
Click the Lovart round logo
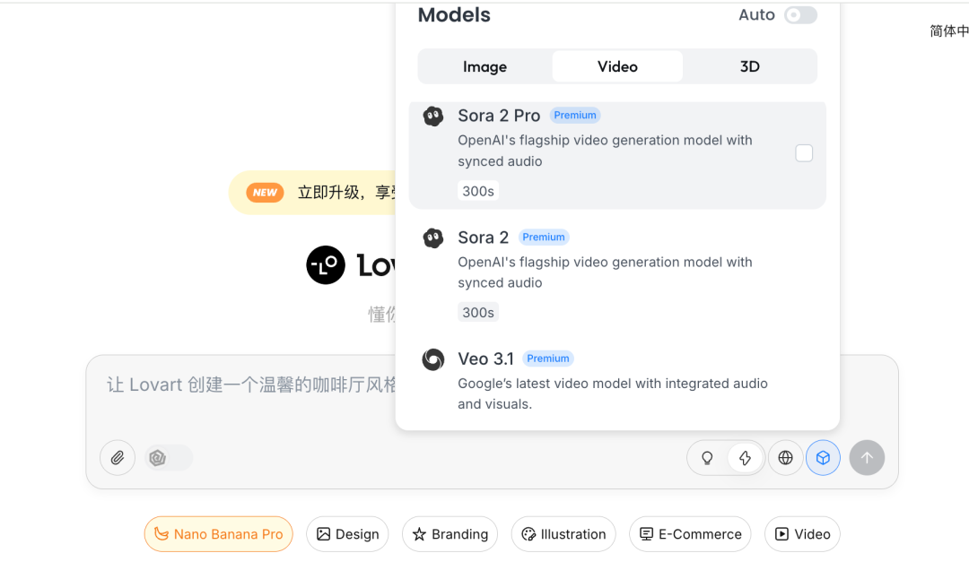[x=326, y=265]
